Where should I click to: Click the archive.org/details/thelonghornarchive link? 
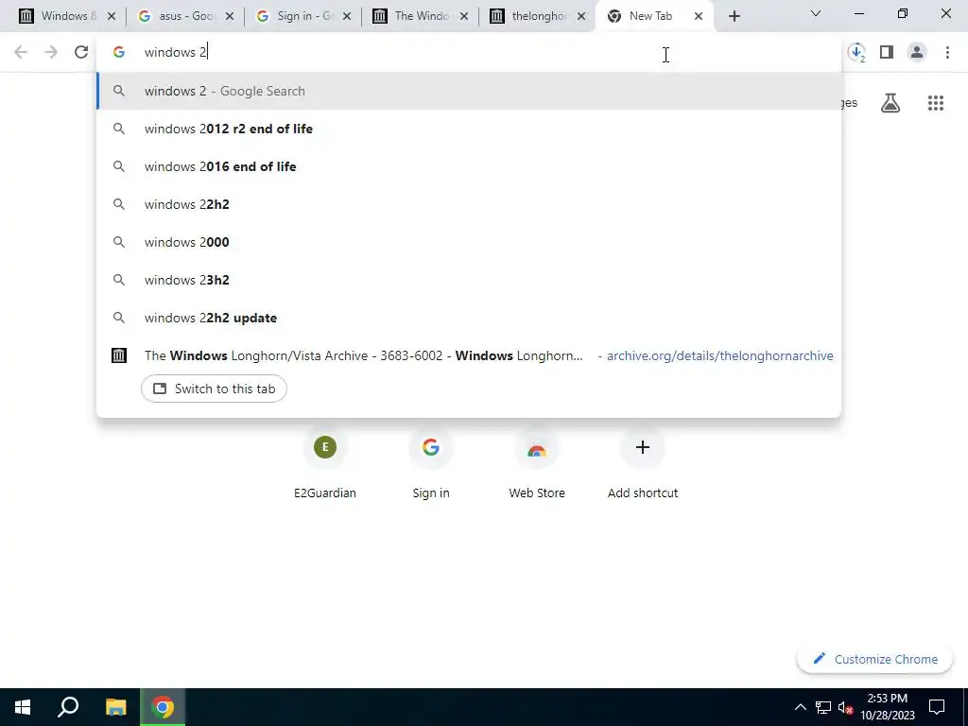(x=719, y=355)
